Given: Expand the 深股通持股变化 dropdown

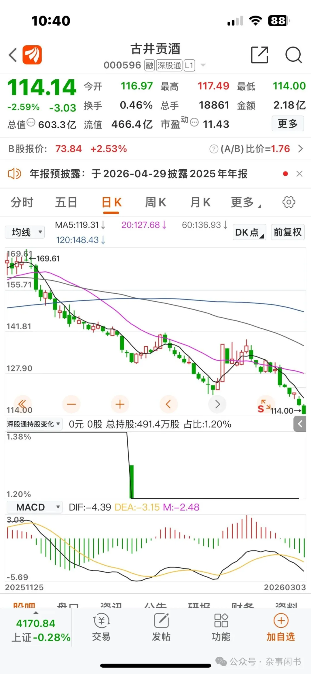Looking at the screenshot, I should point(34,424).
